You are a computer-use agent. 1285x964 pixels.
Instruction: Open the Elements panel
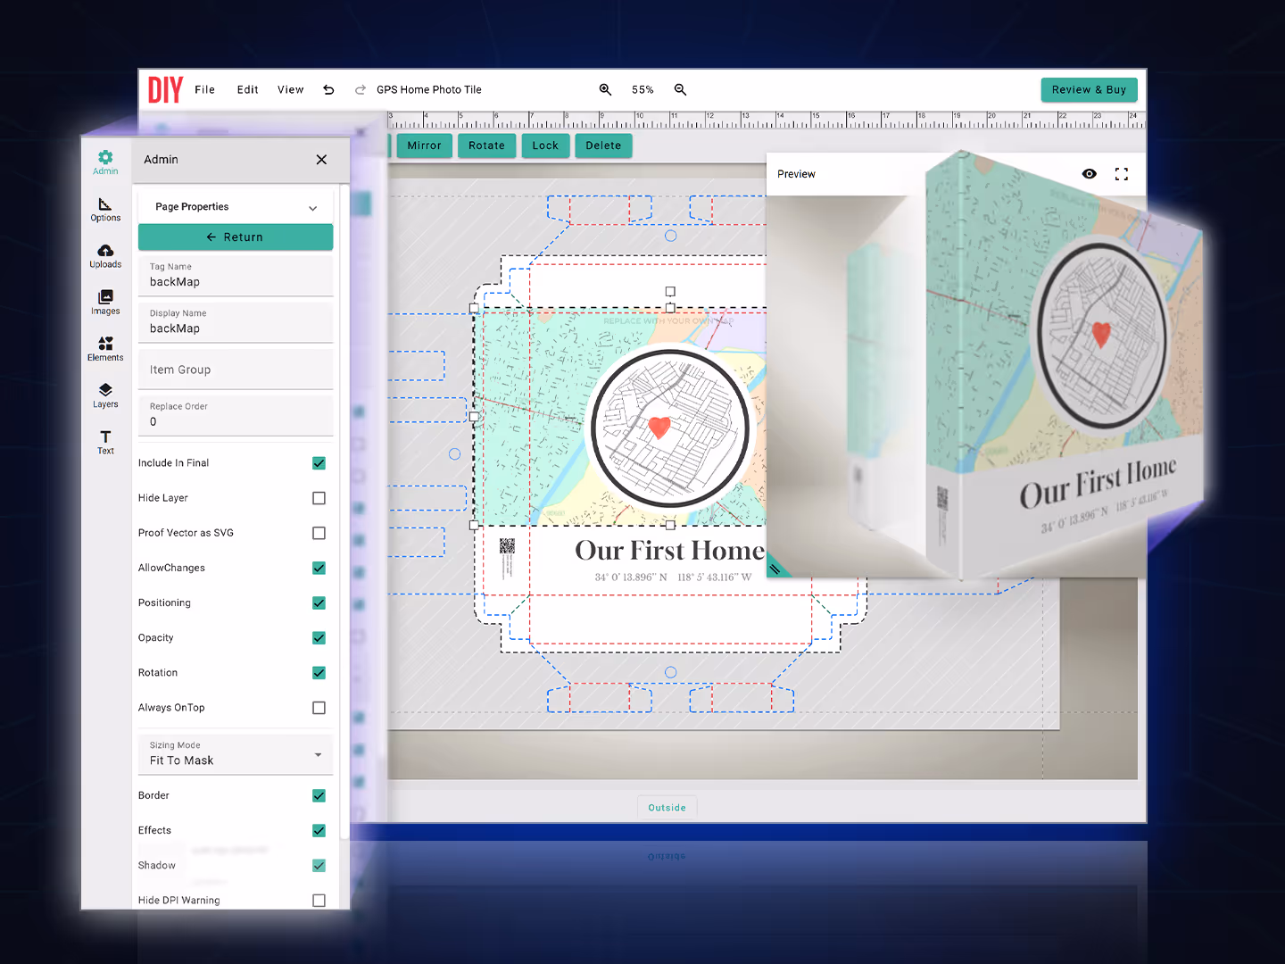(105, 348)
